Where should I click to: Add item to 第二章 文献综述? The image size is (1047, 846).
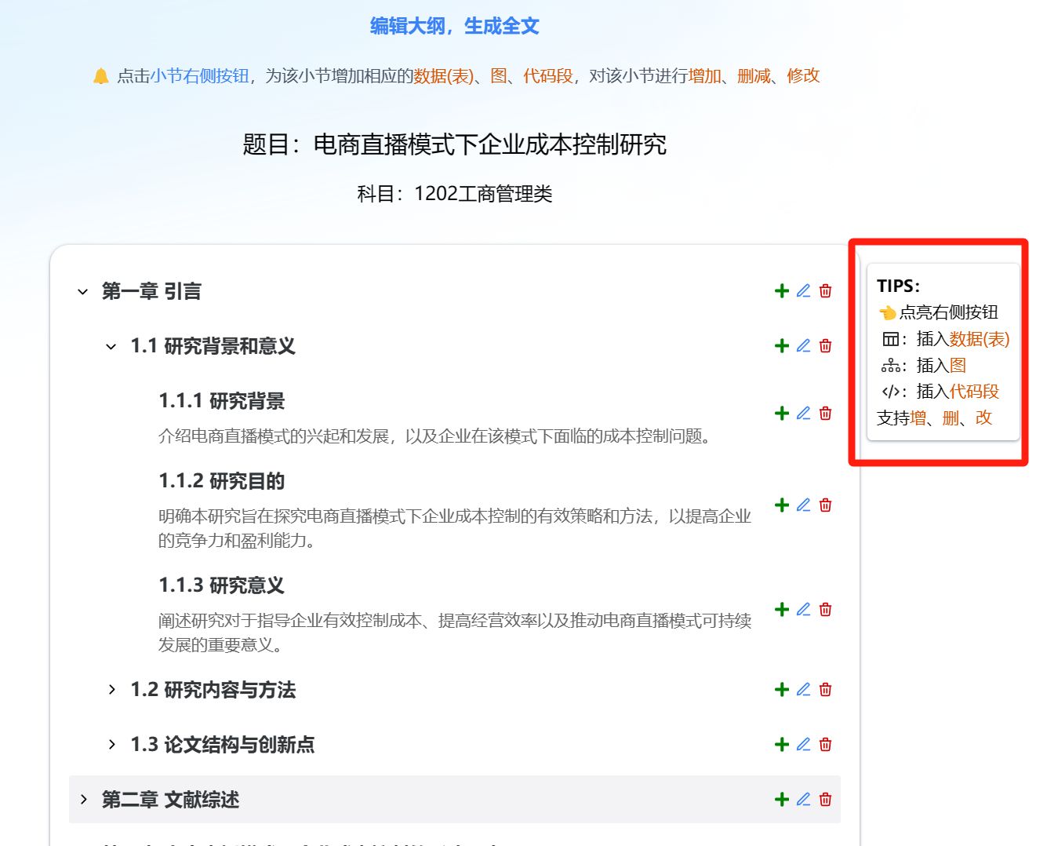point(781,800)
